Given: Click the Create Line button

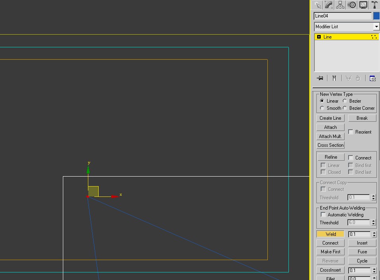Looking at the screenshot, I should tap(330, 118).
